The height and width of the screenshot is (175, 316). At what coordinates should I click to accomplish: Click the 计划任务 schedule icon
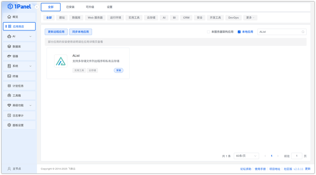(9, 86)
